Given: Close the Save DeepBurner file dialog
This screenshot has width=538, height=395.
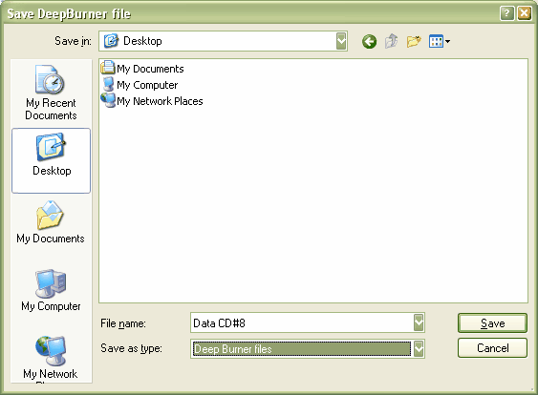Looking at the screenshot, I should 525,13.
